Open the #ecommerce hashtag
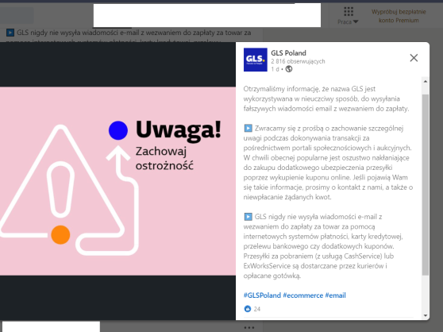443x332 pixels. pos(302,295)
